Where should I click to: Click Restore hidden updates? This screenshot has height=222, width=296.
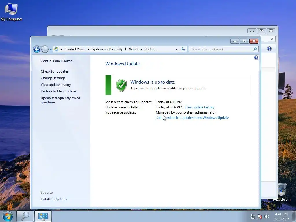[x=58, y=91]
